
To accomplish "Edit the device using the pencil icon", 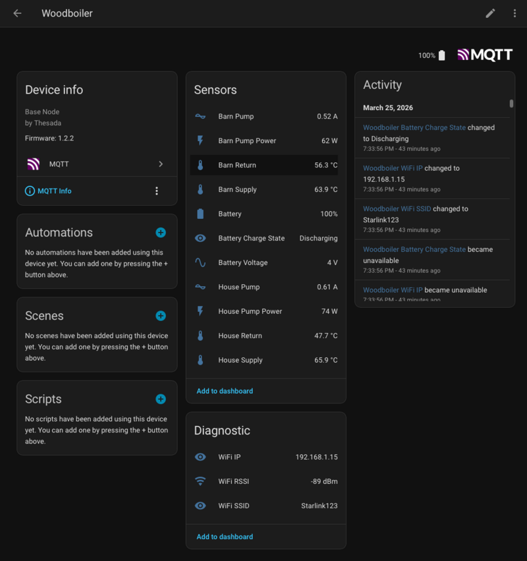I will (x=490, y=13).
